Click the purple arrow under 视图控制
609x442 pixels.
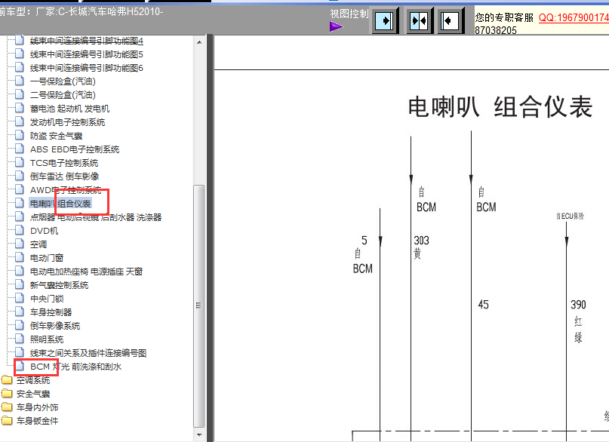point(337,26)
